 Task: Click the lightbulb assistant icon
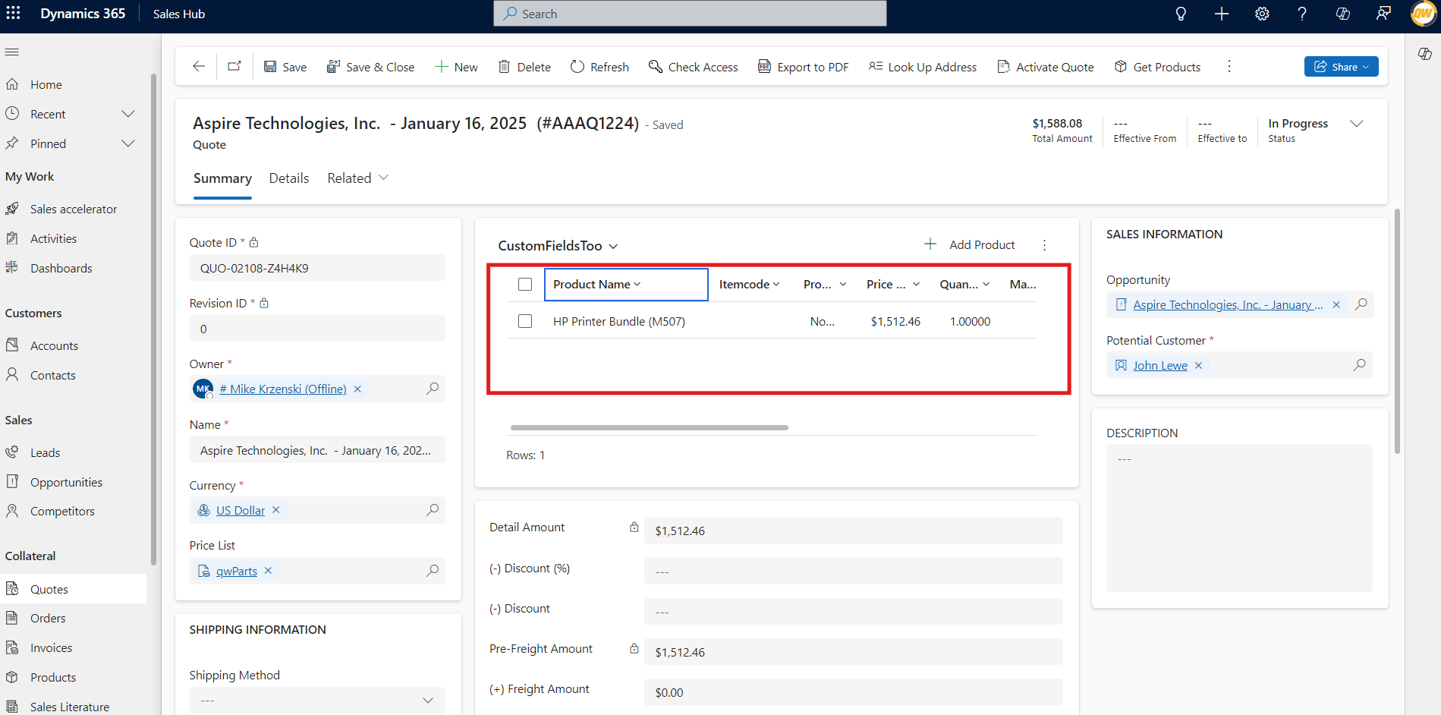point(1181,14)
